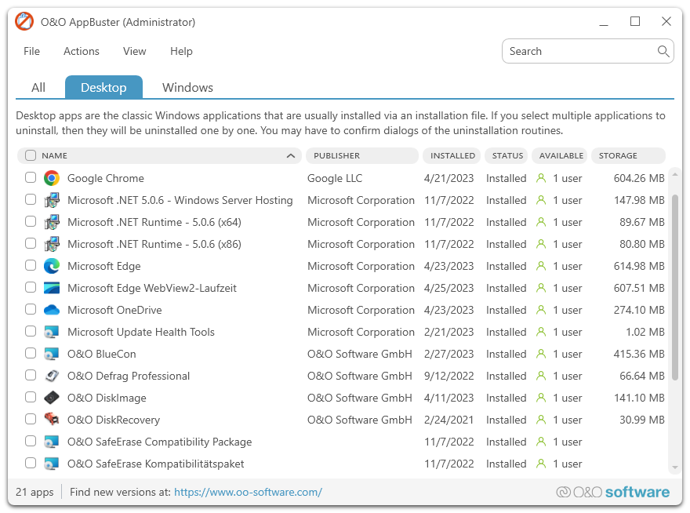The image size is (690, 513).
Task: Click the O&O AppBuster title bar logo
Action: point(24,22)
